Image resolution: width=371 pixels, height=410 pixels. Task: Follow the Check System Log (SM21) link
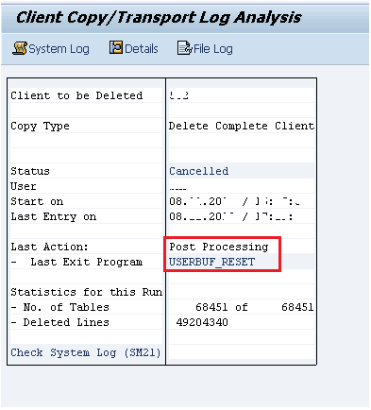click(x=86, y=352)
